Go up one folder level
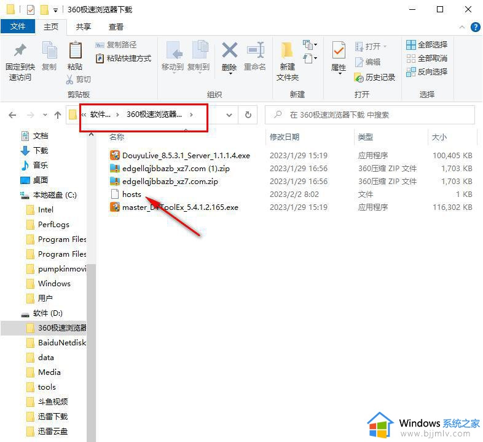Viewport: 483px width, 442px height. pos(58,115)
